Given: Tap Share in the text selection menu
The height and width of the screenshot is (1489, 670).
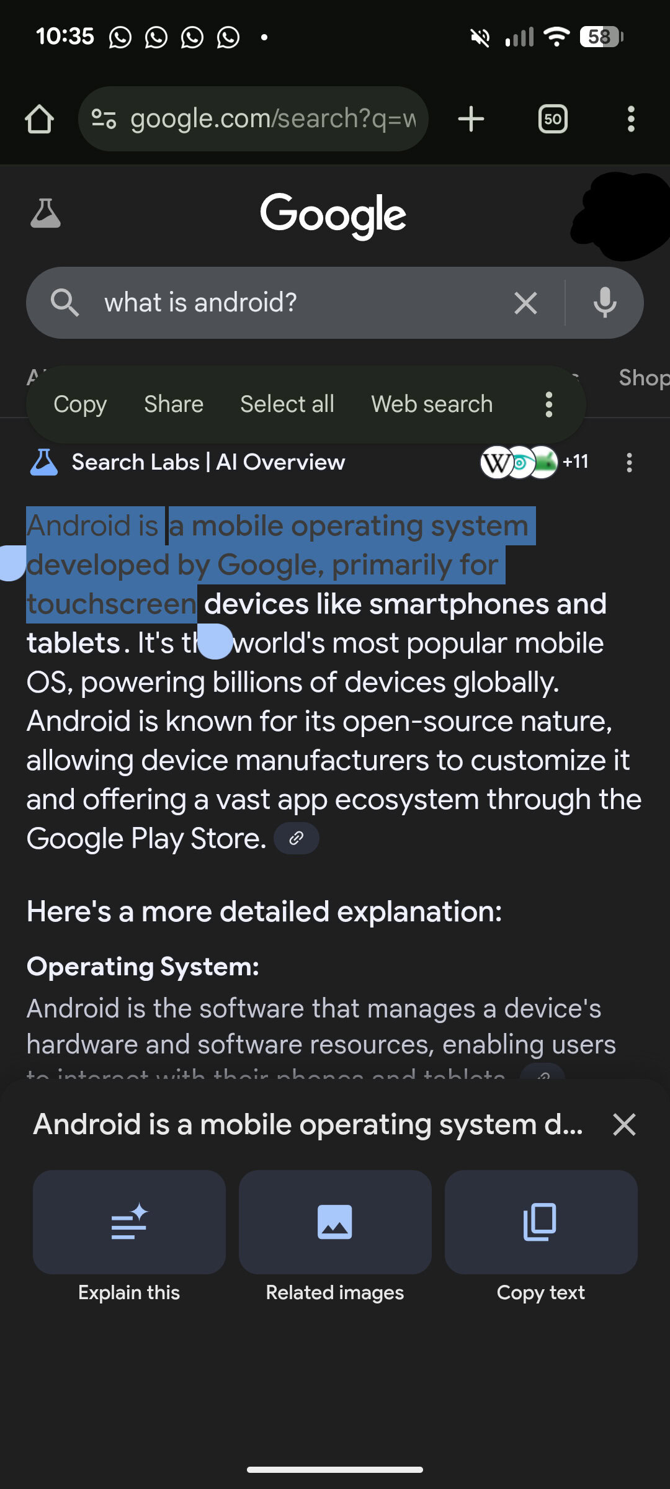Looking at the screenshot, I should [174, 404].
